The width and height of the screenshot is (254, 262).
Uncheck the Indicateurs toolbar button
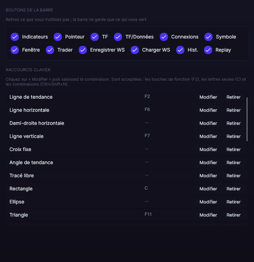pos(15,37)
